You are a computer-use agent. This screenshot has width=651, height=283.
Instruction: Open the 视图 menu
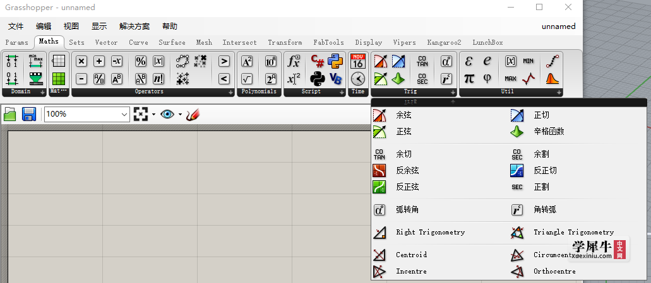71,26
